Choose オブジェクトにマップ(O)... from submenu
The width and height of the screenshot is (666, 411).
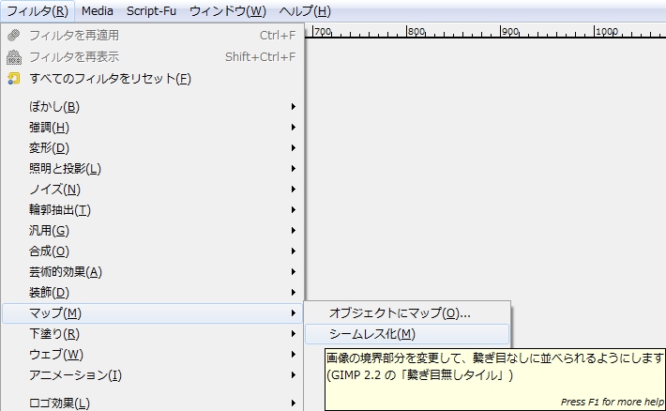click(x=407, y=313)
